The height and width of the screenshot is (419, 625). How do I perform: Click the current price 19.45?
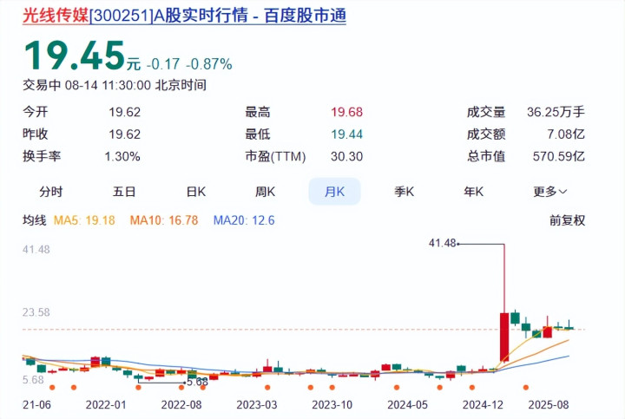(75, 56)
